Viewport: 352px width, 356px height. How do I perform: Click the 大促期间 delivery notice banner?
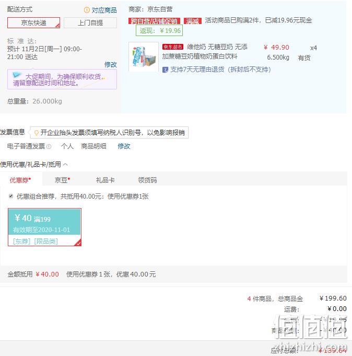(62, 79)
